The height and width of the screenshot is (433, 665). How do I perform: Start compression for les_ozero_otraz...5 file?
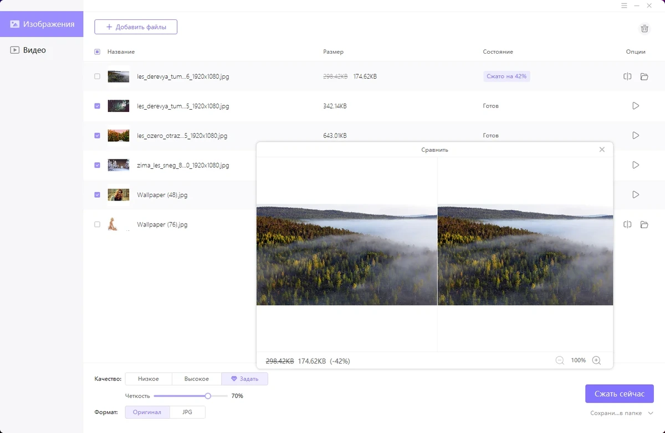636,135
